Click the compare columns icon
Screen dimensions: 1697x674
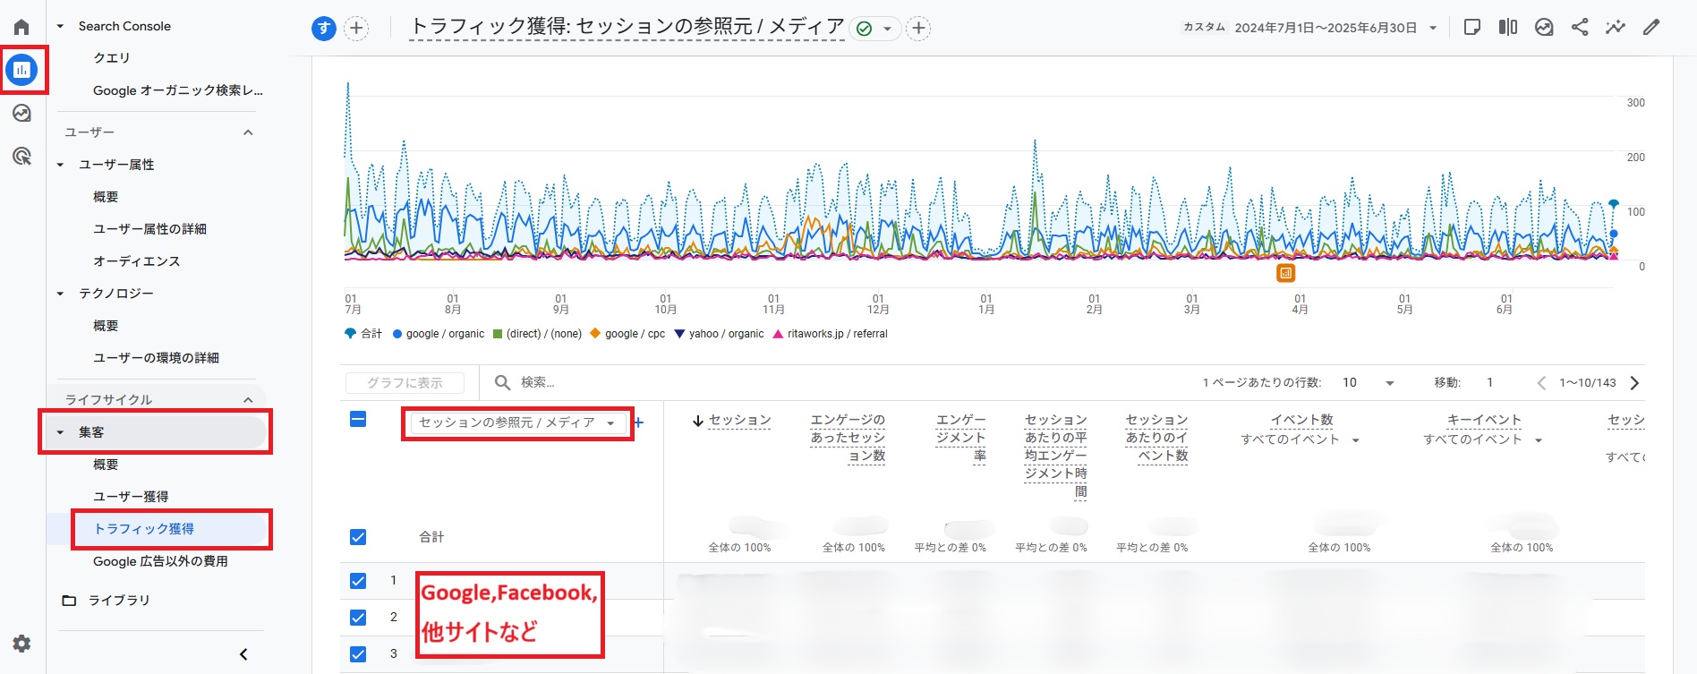click(x=1508, y=27)
